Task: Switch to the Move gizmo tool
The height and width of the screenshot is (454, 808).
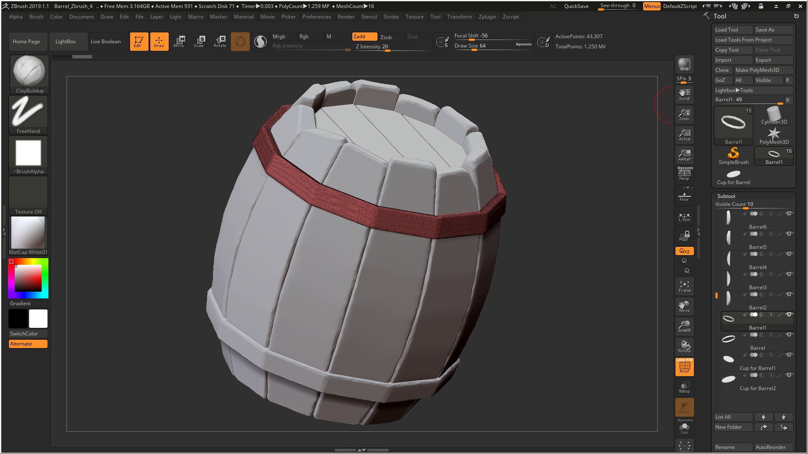Action: tap(179, 42)
